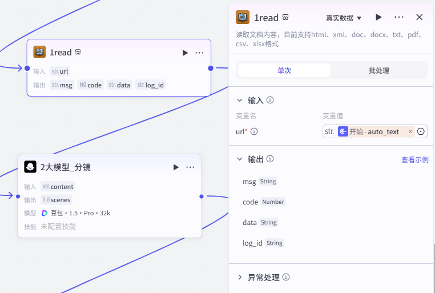The image size is (435, 293).
Task: Click the play icon in 1read panel header
Action: 378,17
